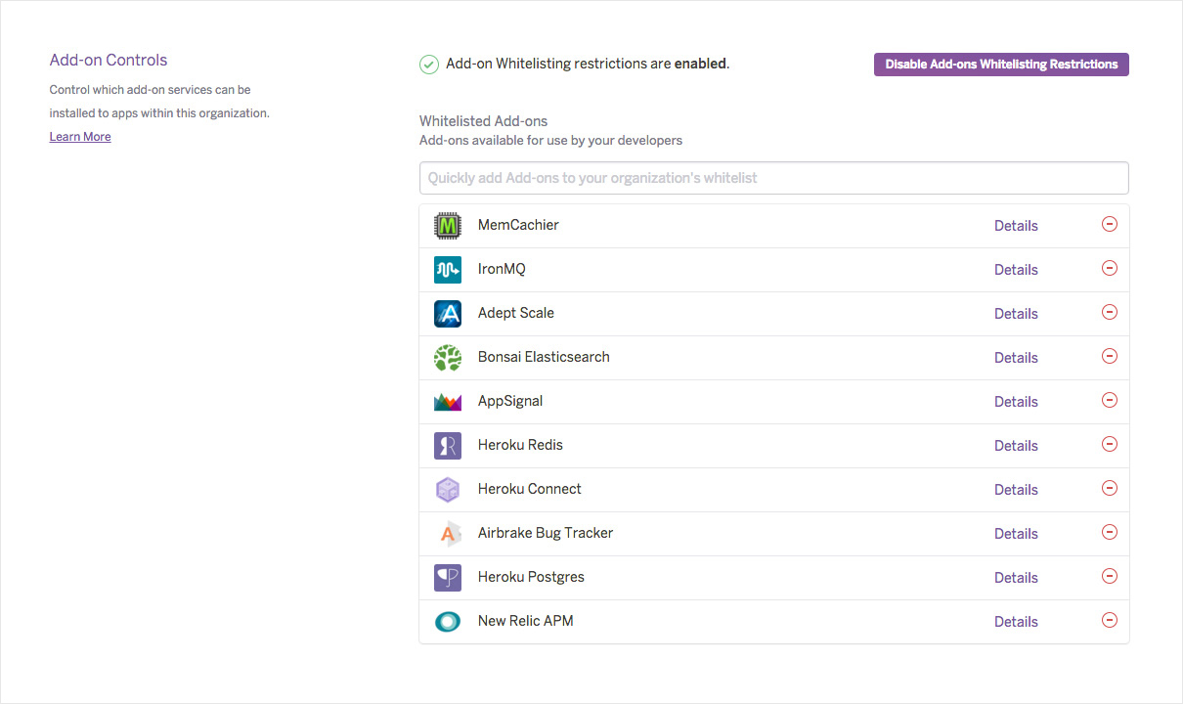Click the Bonsai Elasticsearch tree icon

click(x=447, y=357)
